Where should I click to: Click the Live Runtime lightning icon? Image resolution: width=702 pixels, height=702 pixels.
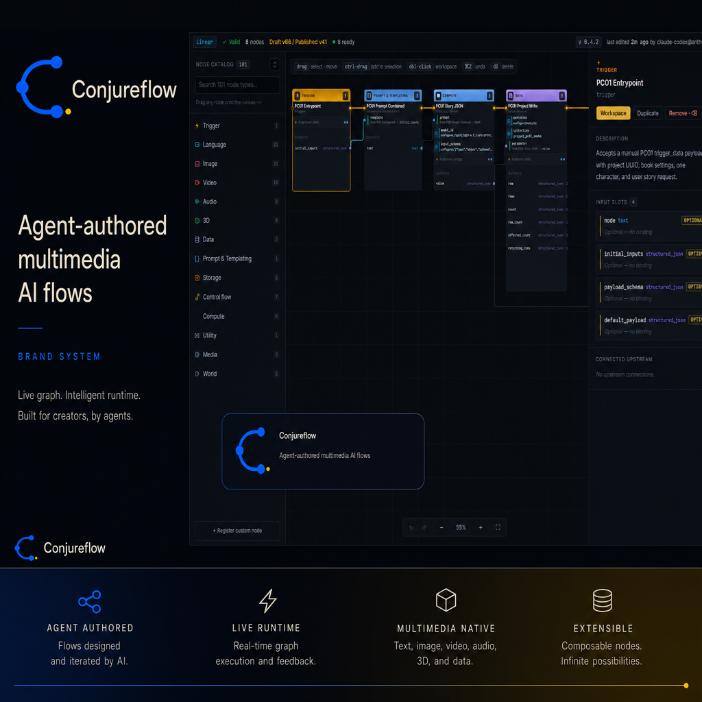[268, 601]
